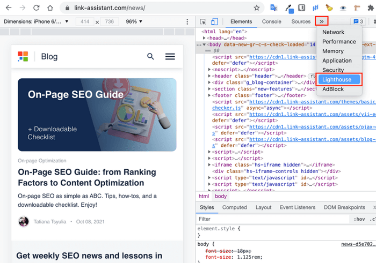Select the hs-iframe-controls hidden div line
The height and width of the screenshot is (263, 376).
click(x=276, y=171)
